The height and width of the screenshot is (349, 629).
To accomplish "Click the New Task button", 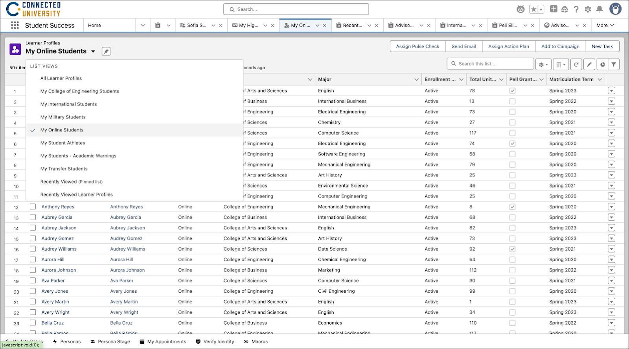I will coord(602,46).
